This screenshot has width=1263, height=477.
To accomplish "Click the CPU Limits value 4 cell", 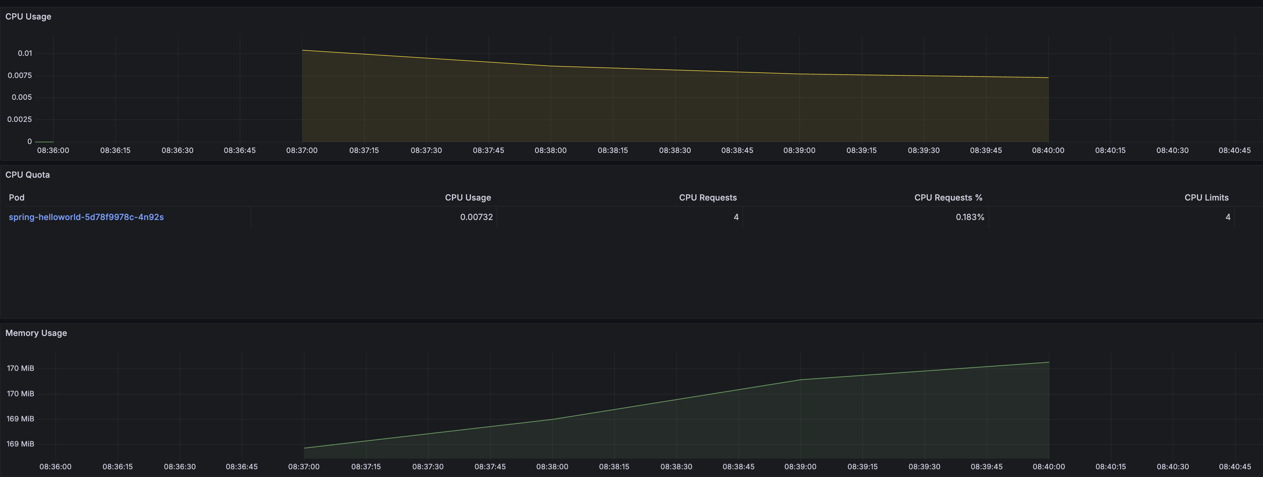I will [x=1228, y=217].
